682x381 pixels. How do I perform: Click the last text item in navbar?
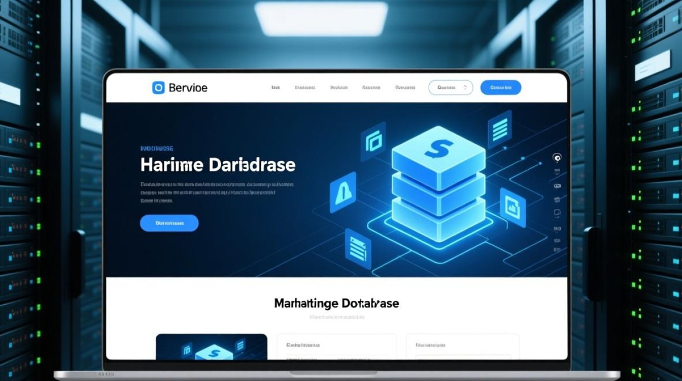click(x=405, y=87)
